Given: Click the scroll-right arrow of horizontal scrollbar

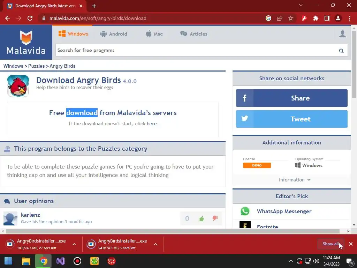Looking at the screenshot, I should coord(348,231).
